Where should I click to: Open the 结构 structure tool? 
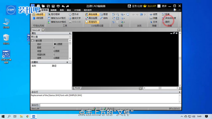click(104, 18)
